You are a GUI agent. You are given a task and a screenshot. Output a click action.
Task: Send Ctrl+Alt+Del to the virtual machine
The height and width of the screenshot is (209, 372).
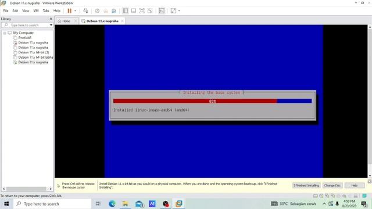85,10
